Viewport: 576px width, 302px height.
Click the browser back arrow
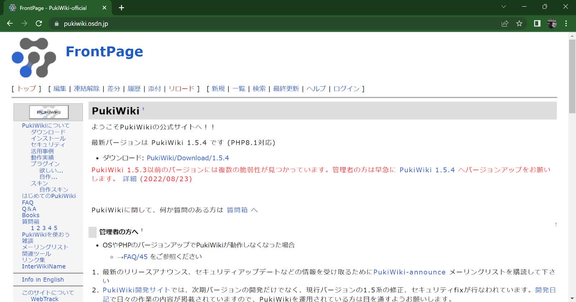(10, 23)
